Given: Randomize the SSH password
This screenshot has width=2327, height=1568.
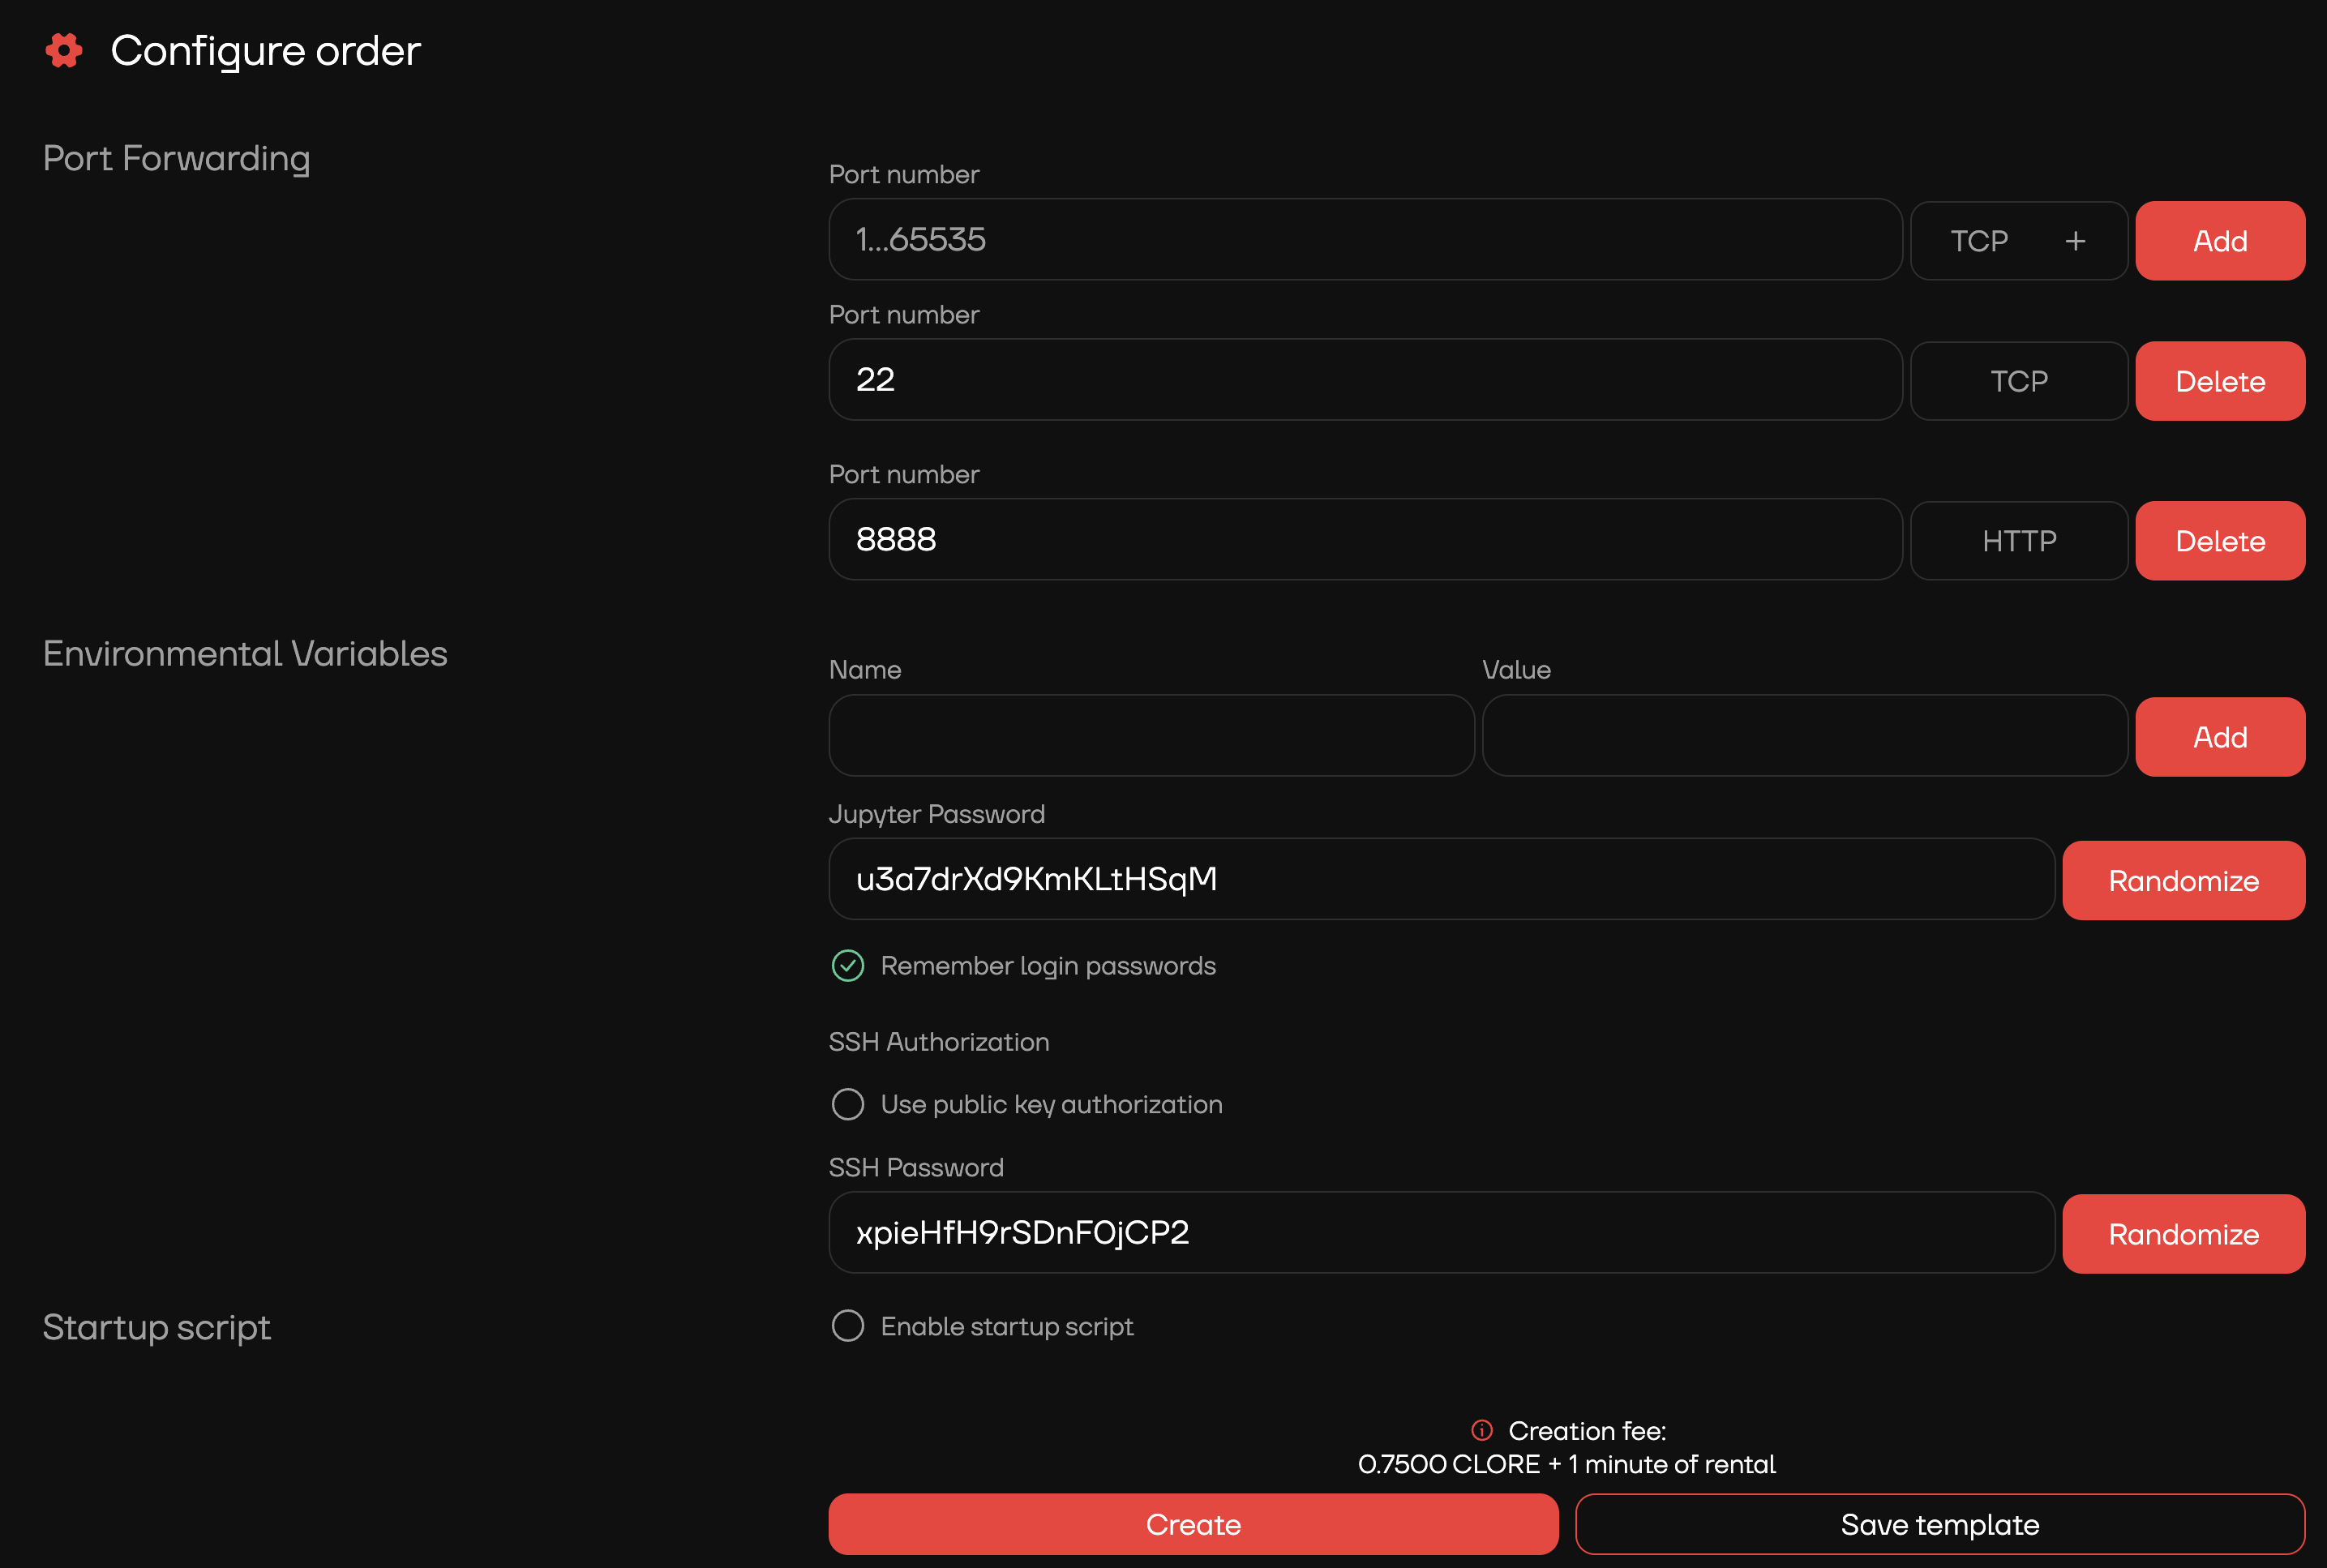Looking at the screenshot, I should [x=2183, y=1234].
